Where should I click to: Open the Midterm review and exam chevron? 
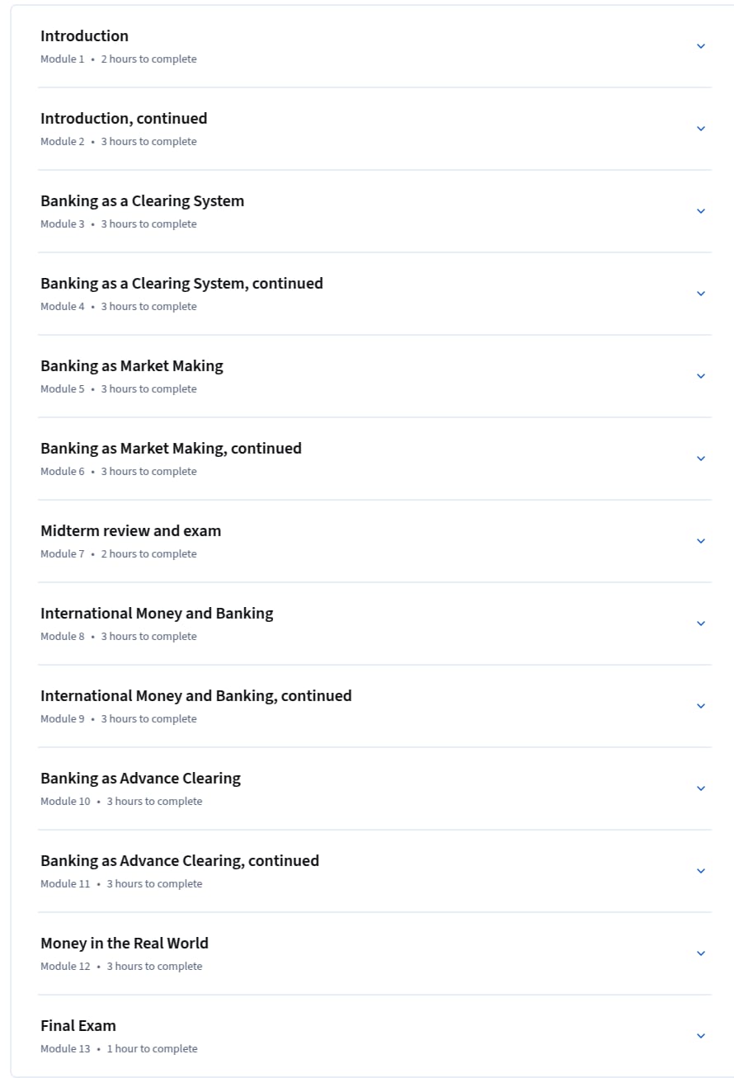[701, 541]
